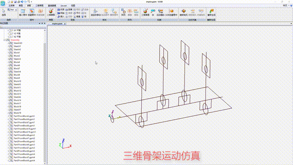Screen dimensions: 293x165
Task: Toggle the XY plane checkbox
Action: (x=10, y=30)
